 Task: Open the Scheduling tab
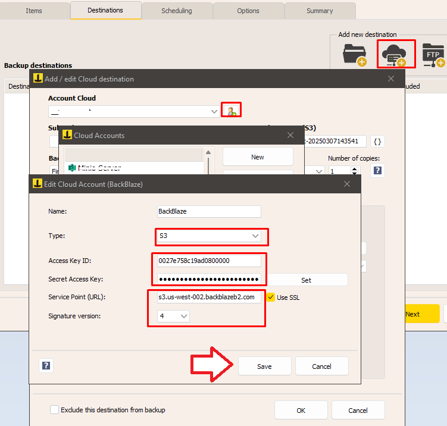click(177, 11)
